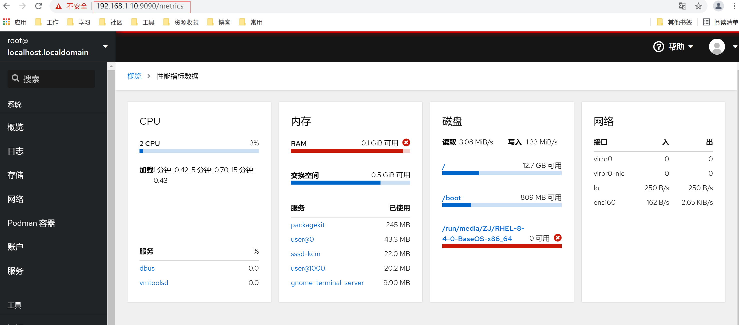Open the packagekit service link
739x325 pixels.
307,225
